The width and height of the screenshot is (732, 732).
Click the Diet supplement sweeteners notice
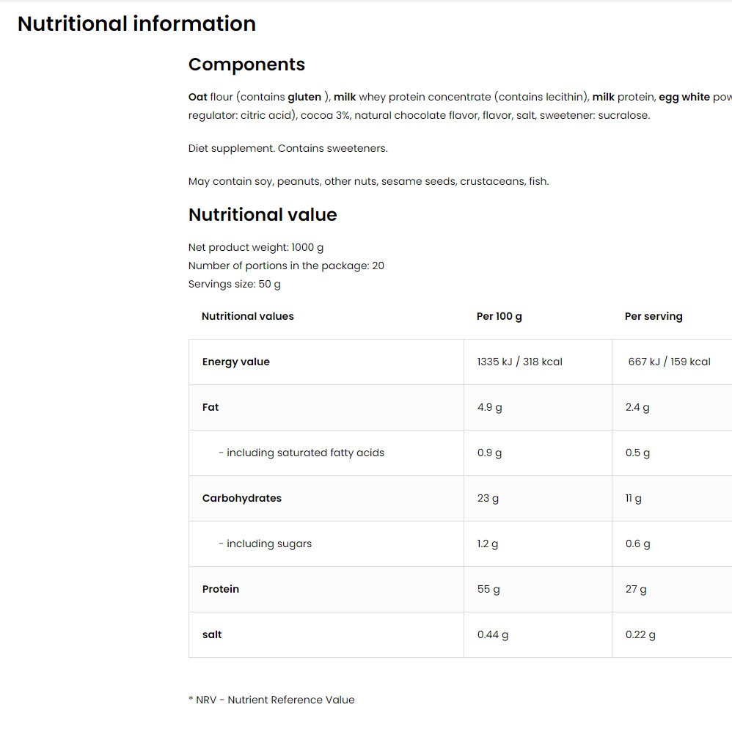click(x=288, y=148)
